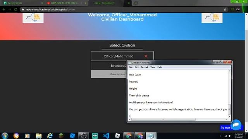Click Notepad's scroll down arrow

tap(229, 116)
